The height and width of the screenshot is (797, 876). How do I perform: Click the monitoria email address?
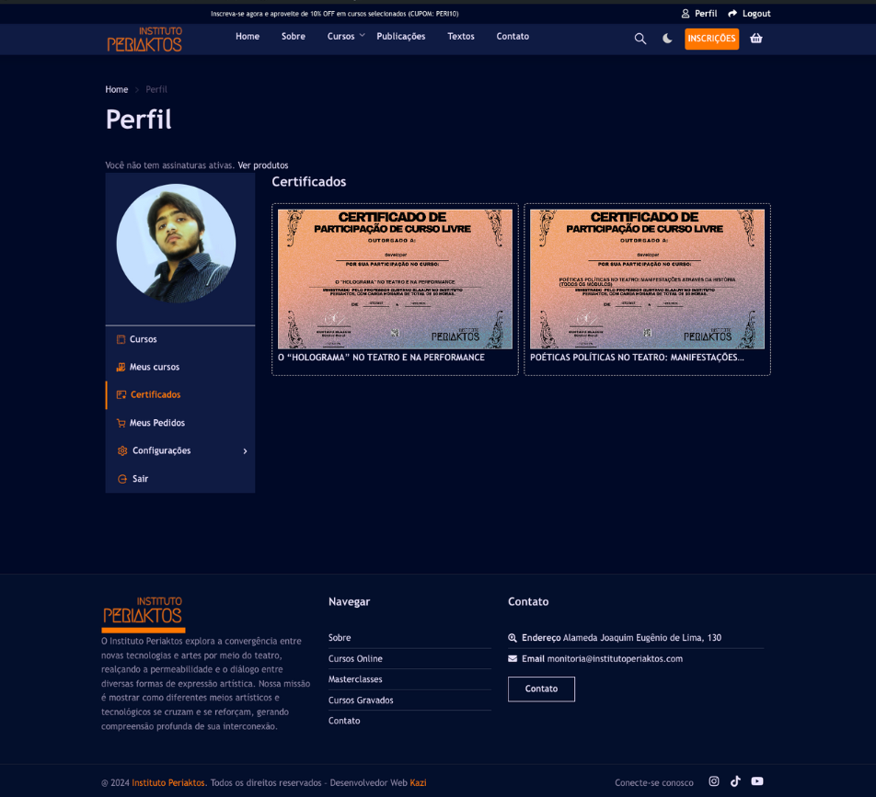(615, 658)
